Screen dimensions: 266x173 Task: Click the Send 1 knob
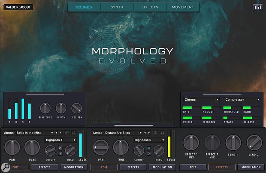(x=233, y=143)
